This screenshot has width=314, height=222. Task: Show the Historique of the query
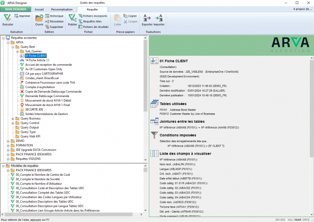[x=54, y=16]
